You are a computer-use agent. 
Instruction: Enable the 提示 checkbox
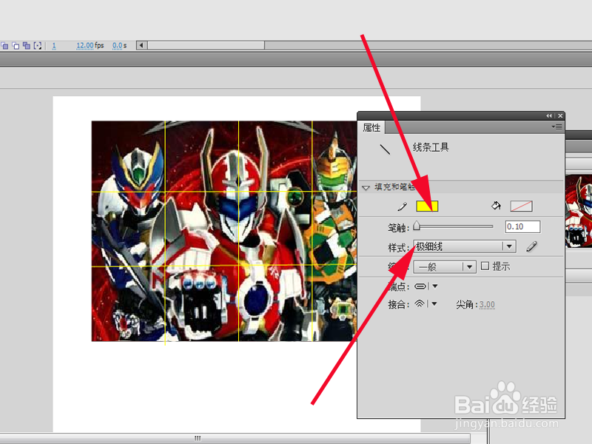pos(485,266)
